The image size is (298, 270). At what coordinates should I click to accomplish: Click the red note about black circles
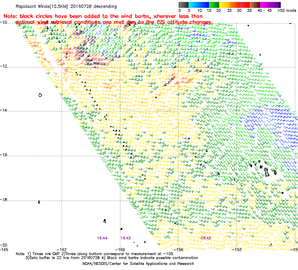[x=108, y=19]
